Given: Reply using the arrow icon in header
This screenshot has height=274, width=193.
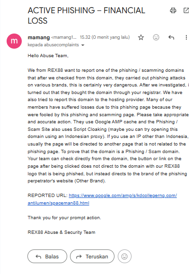Looking at the screenshot, I should [x=171, y=37].
